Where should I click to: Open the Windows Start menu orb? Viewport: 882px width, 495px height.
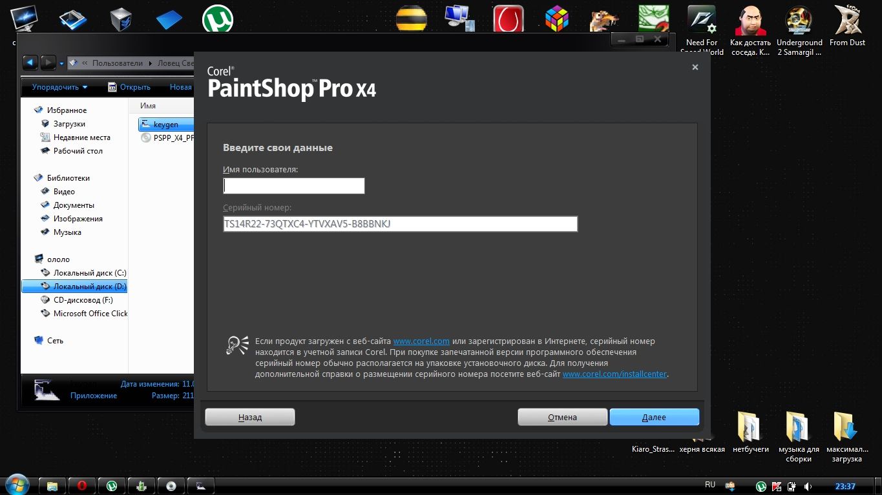pyautogui.click(x=16, y=484)
